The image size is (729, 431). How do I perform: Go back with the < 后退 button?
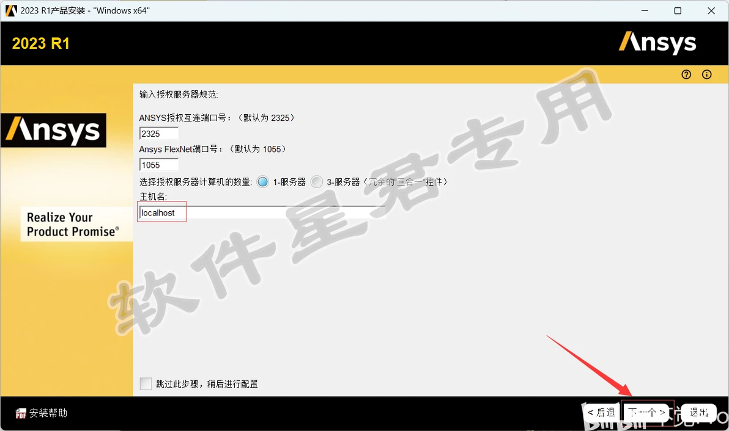pyautogui.click(x=601, y=413)
